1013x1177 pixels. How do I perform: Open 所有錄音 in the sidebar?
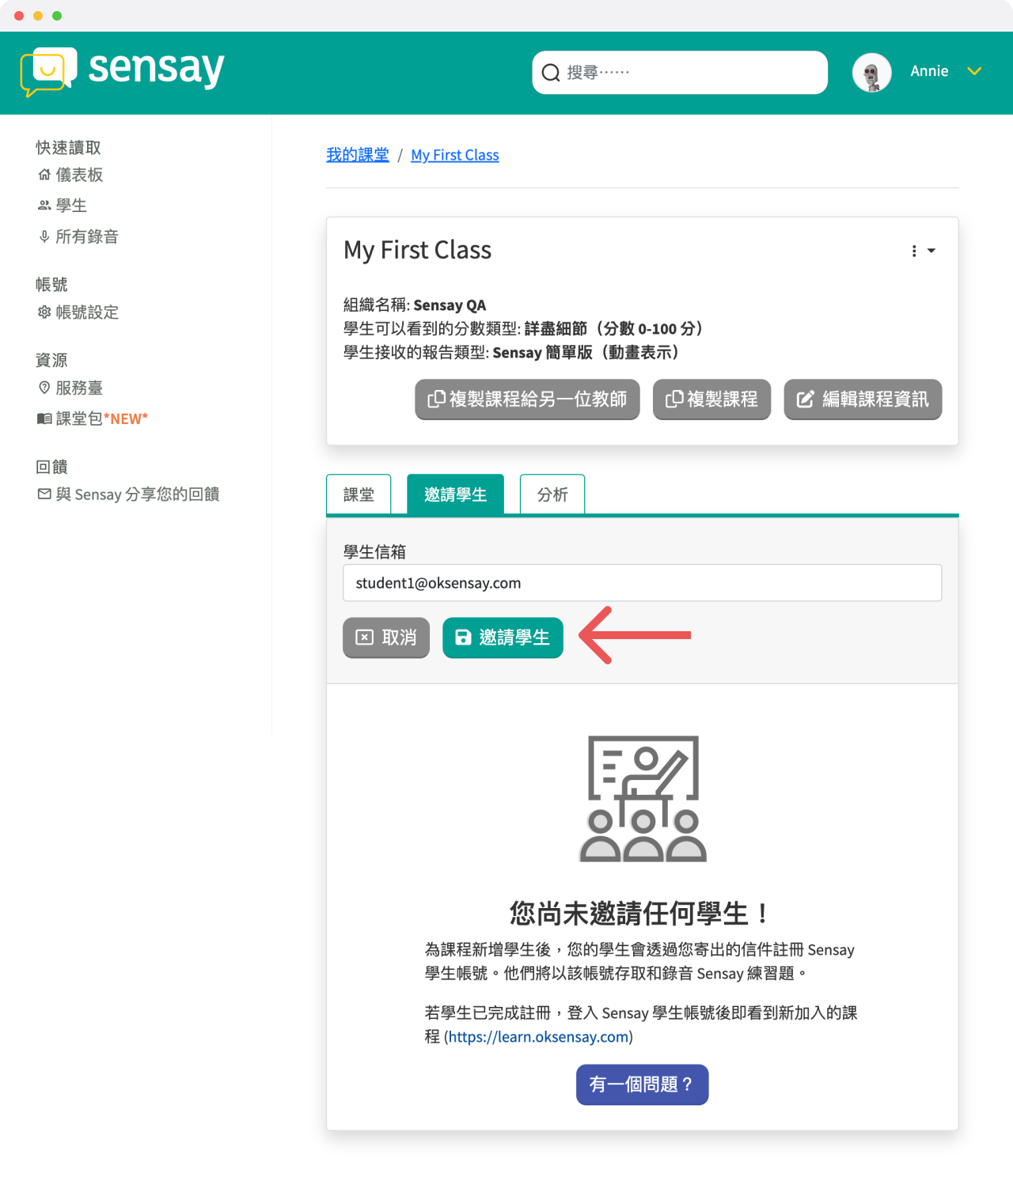click(x=87, y=237)
